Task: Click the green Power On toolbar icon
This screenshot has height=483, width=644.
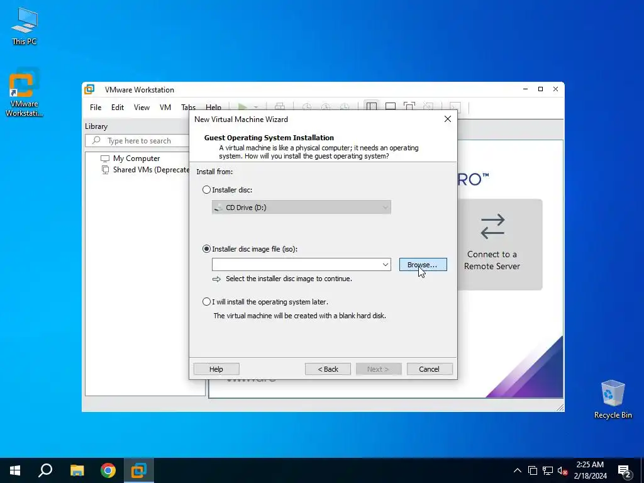Action: (243, 107)
